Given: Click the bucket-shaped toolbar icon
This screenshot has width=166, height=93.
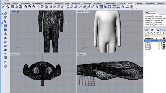Looking at the screenshot, I should click(39, 7).
